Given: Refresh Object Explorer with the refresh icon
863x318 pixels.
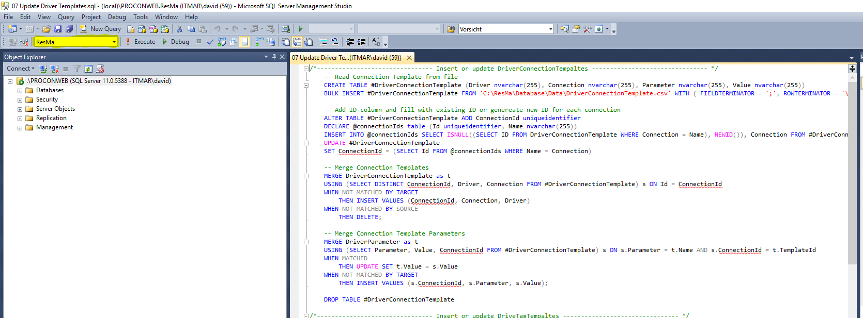Looking at the screenshot, I should pyautogui.click(x=88, y=69).
